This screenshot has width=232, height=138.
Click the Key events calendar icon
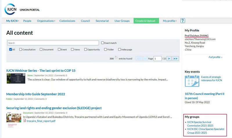click(x=192, y=81)
